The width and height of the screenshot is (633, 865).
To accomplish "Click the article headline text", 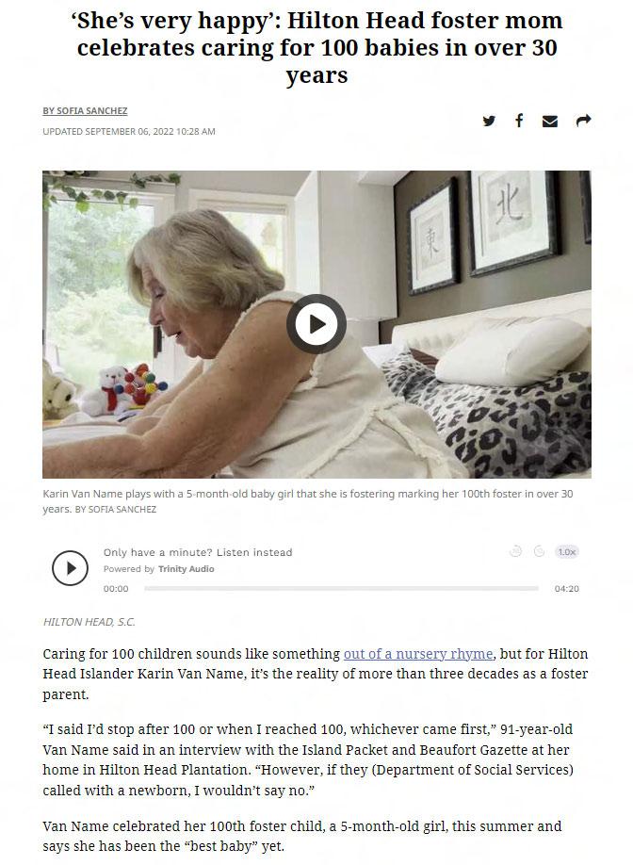I will pyautogui.click(x=316, y=48).
